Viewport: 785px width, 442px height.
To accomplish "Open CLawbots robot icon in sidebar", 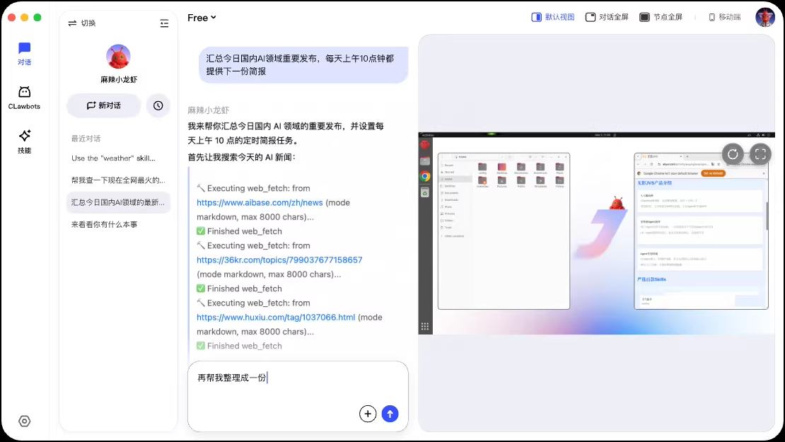I will coord(24,93).
